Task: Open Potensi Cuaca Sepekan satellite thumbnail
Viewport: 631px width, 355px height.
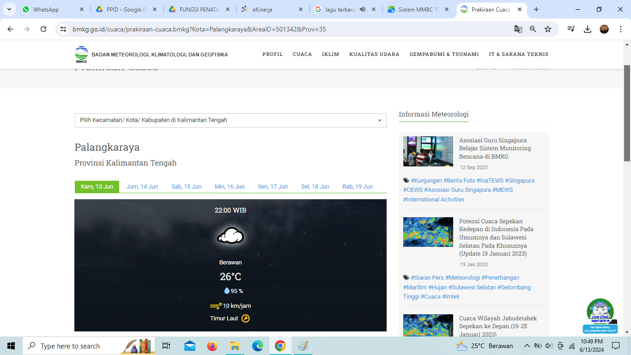Action: click(x=428, y=232)
